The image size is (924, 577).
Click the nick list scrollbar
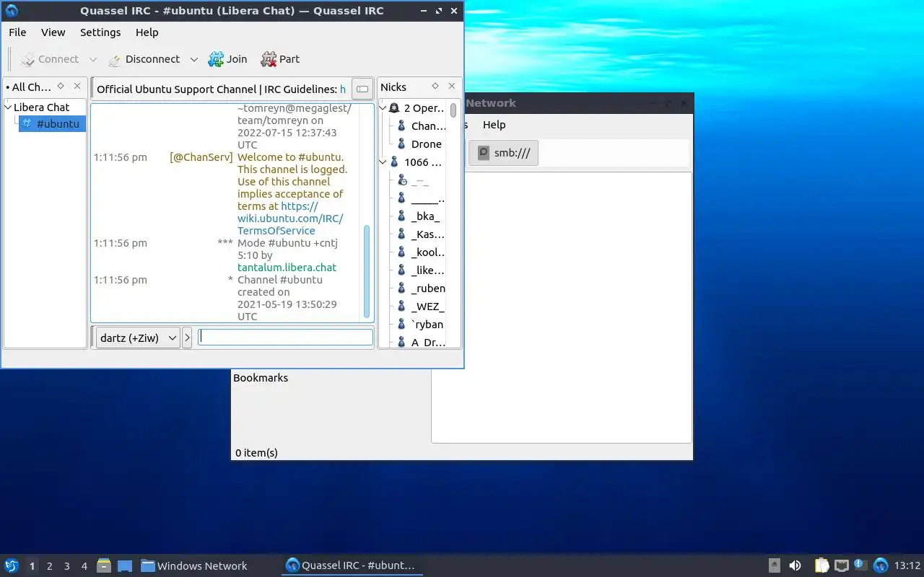click(x=453, y=110)
